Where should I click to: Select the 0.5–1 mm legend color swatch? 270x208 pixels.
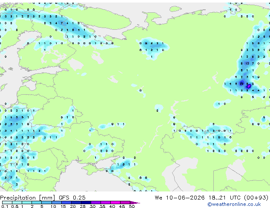[17, 202]
